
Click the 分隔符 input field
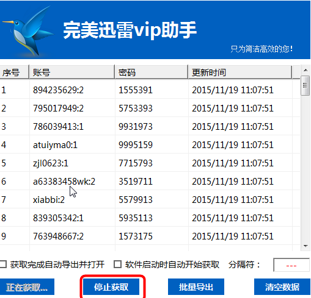(291, 265)
